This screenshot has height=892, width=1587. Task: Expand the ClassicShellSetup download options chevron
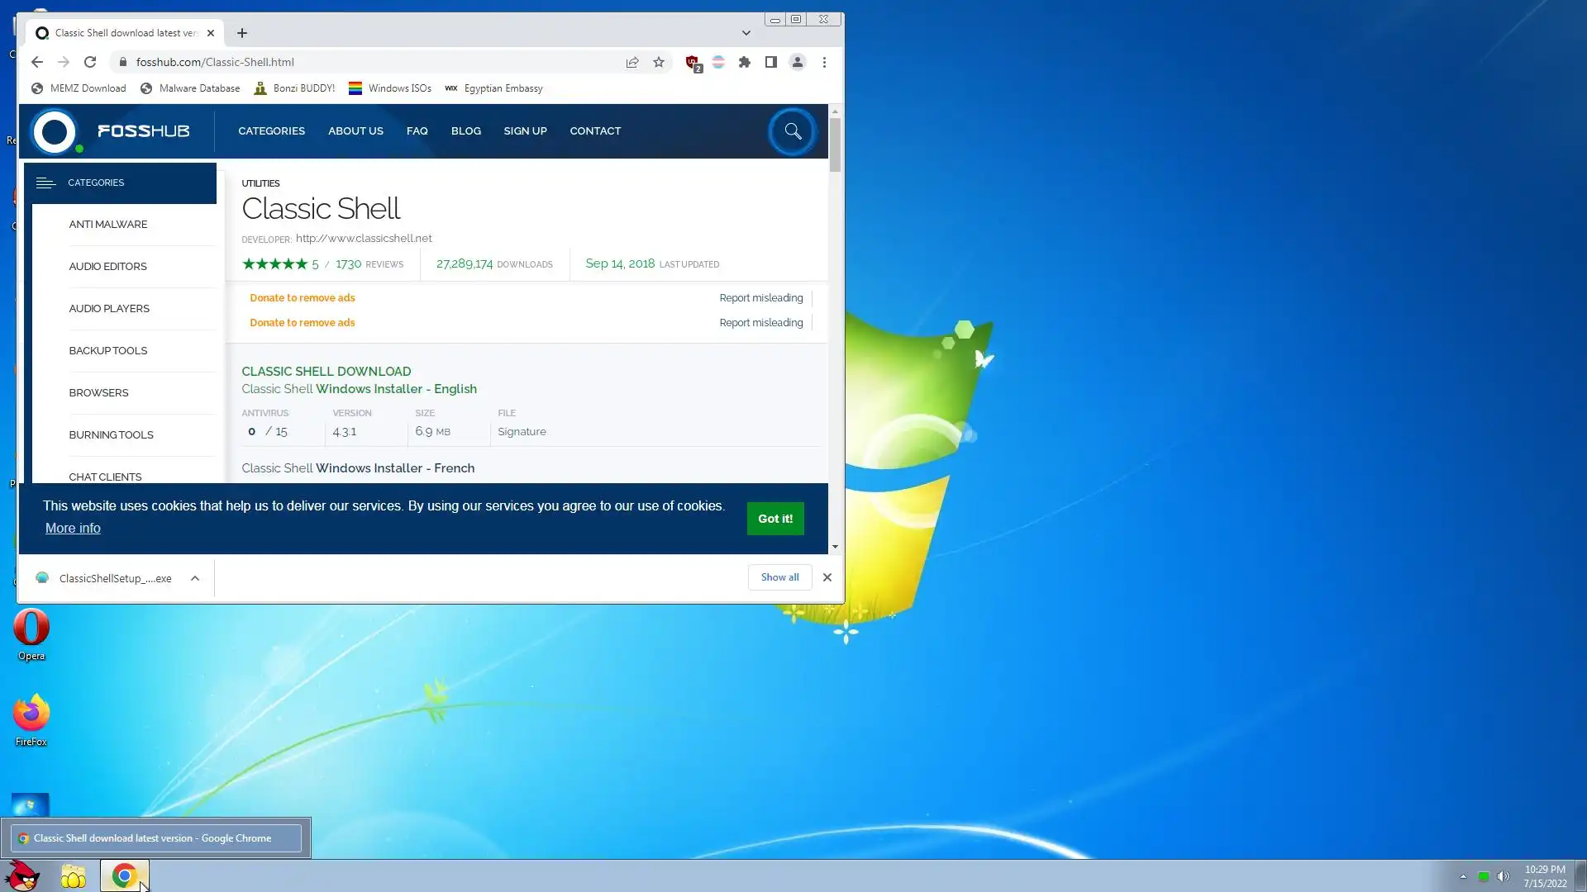[195, 578]
